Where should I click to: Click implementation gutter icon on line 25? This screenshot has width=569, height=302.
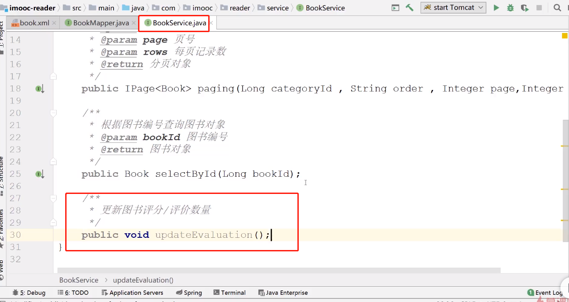pos(40,174)
